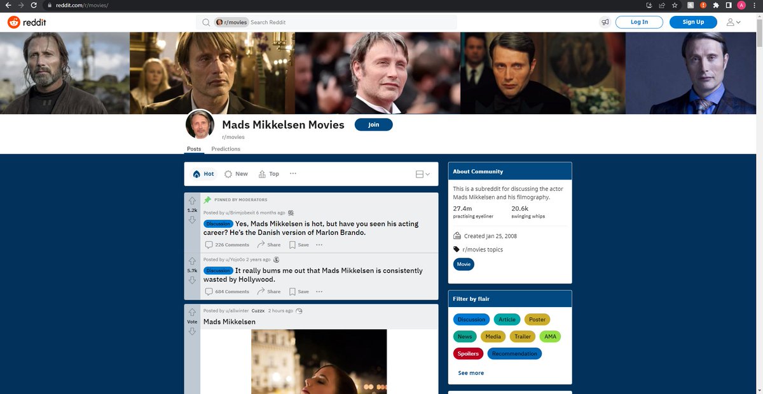Switch to the Predictions tab
The width and height of the screenshot is (763, 394).
(x=226, y=149)
